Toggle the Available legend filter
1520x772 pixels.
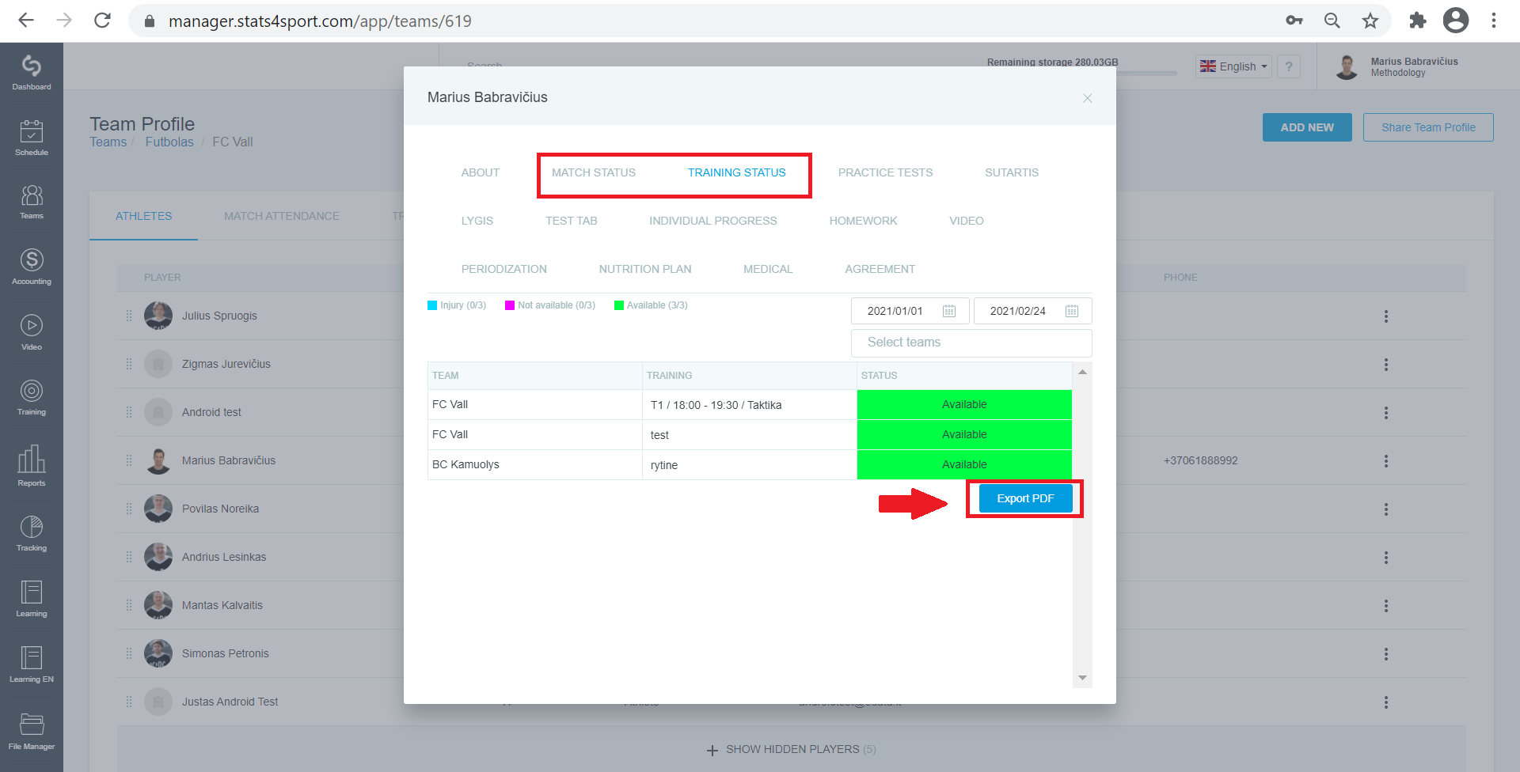coord(651,305)
